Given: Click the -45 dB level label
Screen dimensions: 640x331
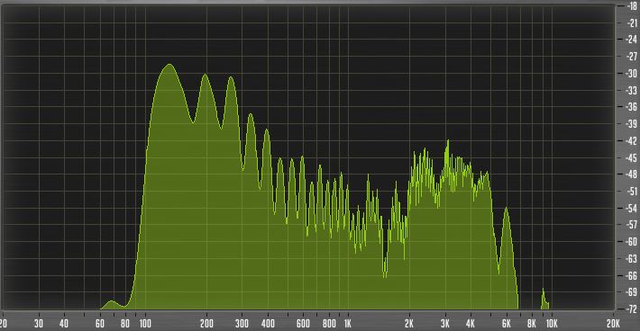Looking at the screenshot, I should tap(631, 157).
